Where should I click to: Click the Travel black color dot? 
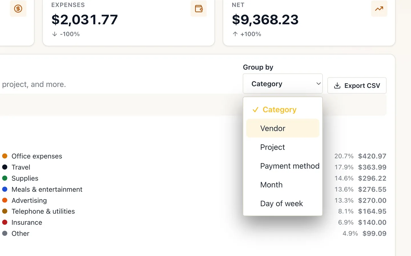coord(5,167)
